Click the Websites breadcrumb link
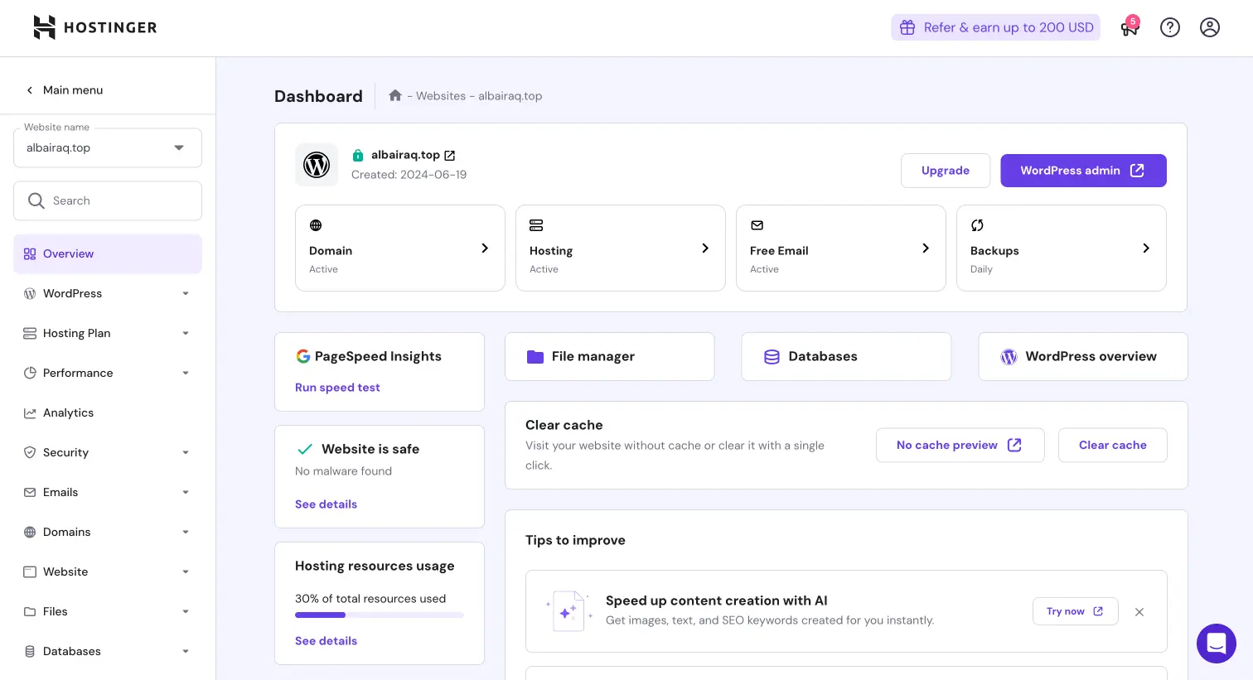The image size is (1253, 680). coord(441,96)
